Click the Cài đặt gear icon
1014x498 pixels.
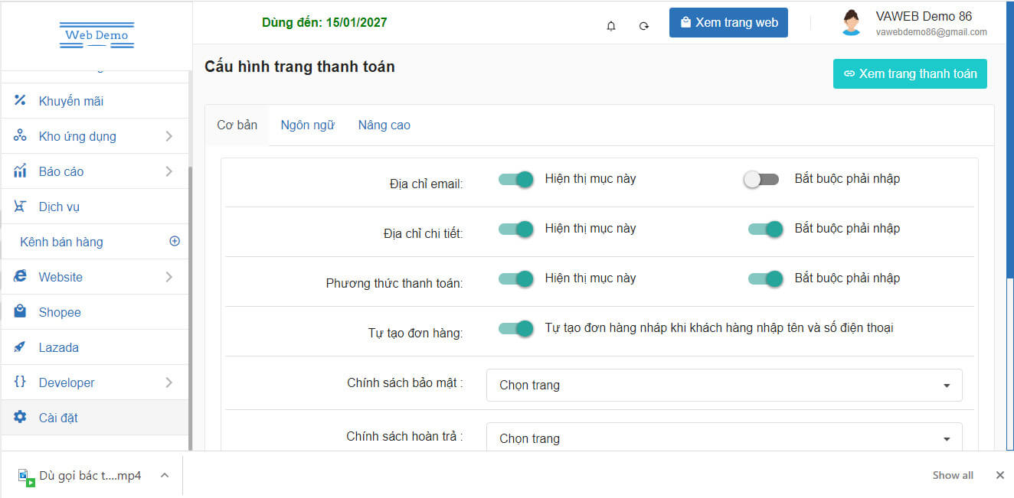coord(21,418)
